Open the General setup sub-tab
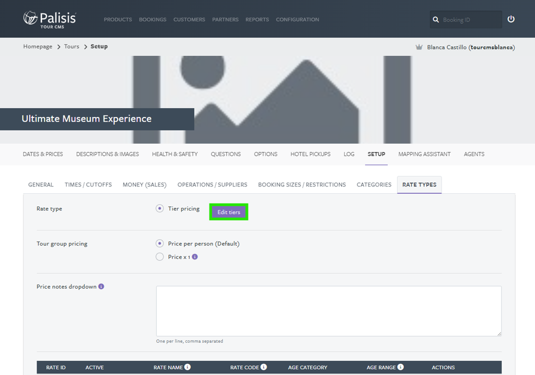The width and height of the screenshot is (535, 375). 41,184
